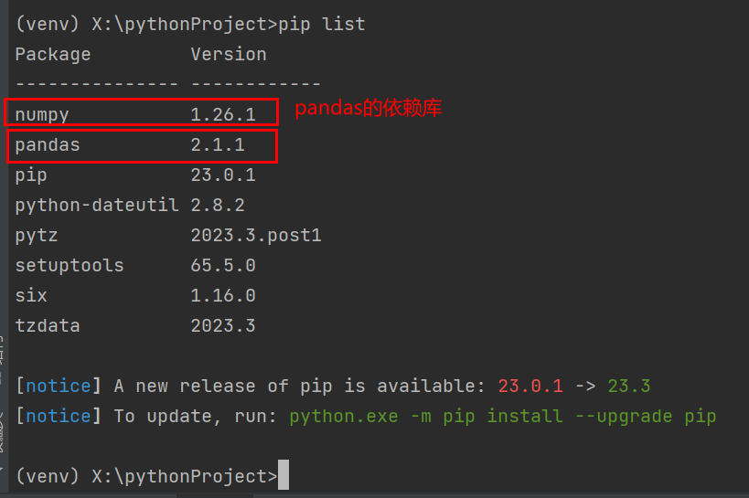749x498 pixels.
Task: Click the pandas package name
Action: tap(48, 144)
